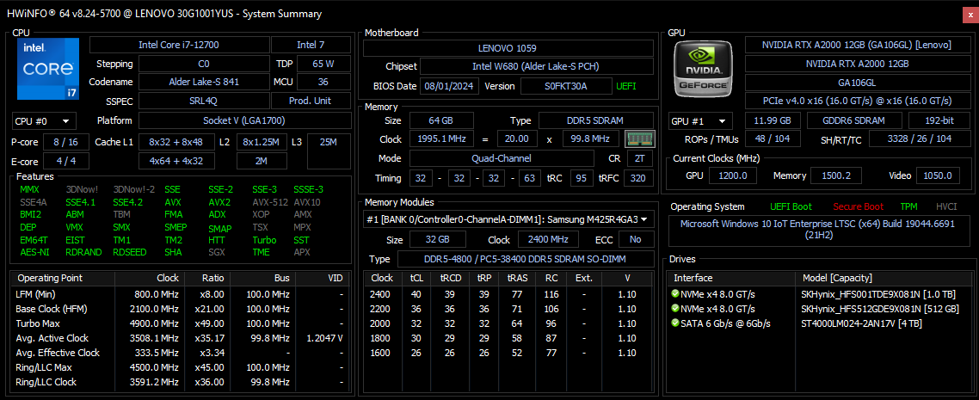Click green status icon for SKHynix 512 GB drive
979x400 pixels.
[675, 308]
